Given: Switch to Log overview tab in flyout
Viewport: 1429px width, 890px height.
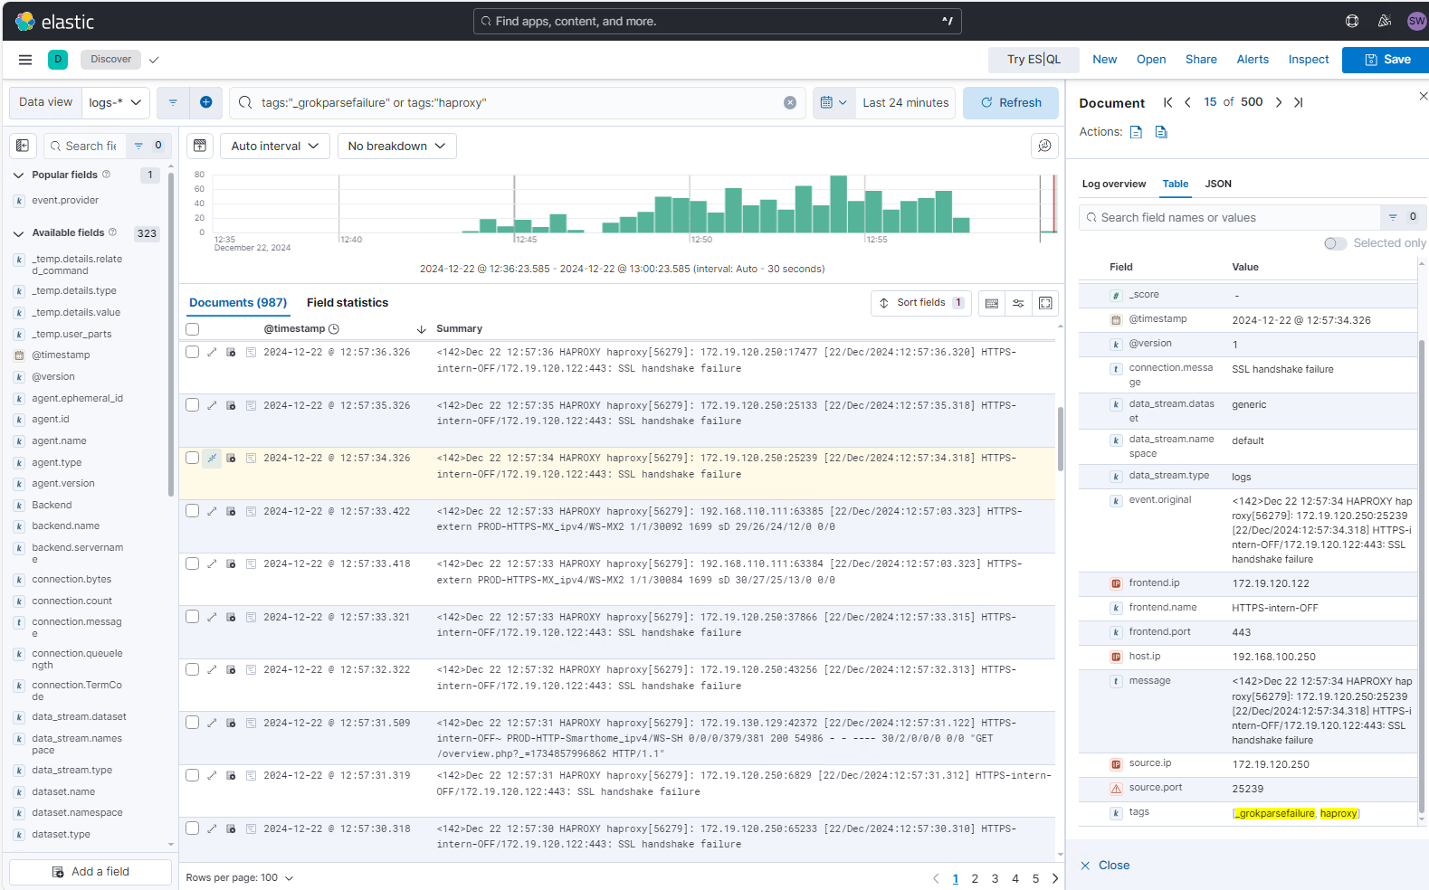Looking at the screenshot, I should tap(1114, 185).
